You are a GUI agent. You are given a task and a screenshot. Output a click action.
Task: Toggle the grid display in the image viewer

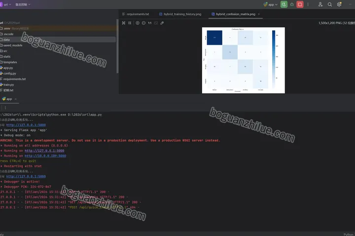130,23
